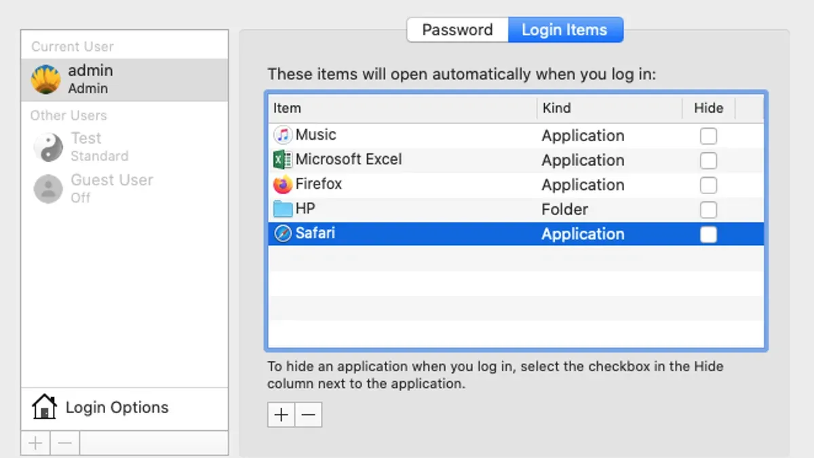Select the HP row name
The height and width of the screenshot is (458, 814).
tap(305, 208)
